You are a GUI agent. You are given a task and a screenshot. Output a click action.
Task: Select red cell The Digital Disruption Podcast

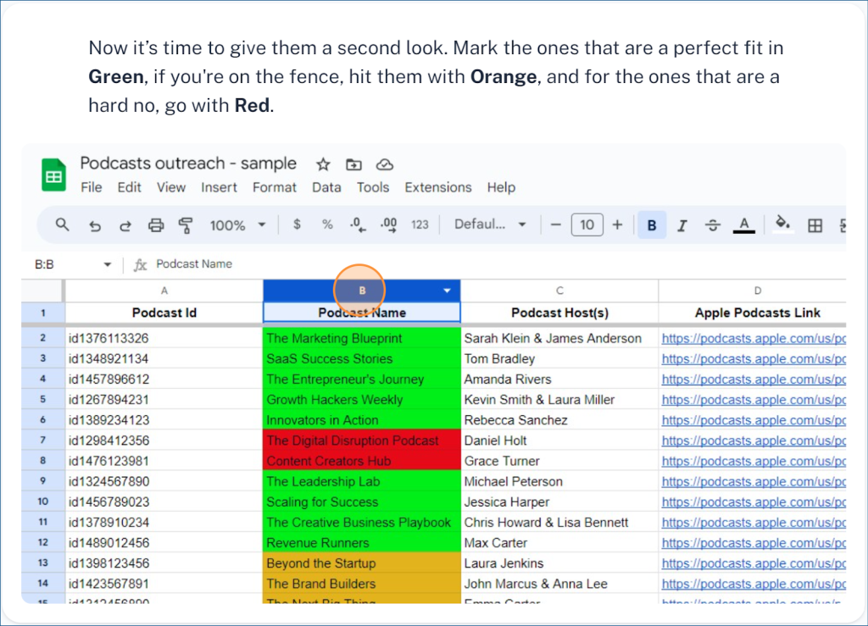tap(362, 440)
